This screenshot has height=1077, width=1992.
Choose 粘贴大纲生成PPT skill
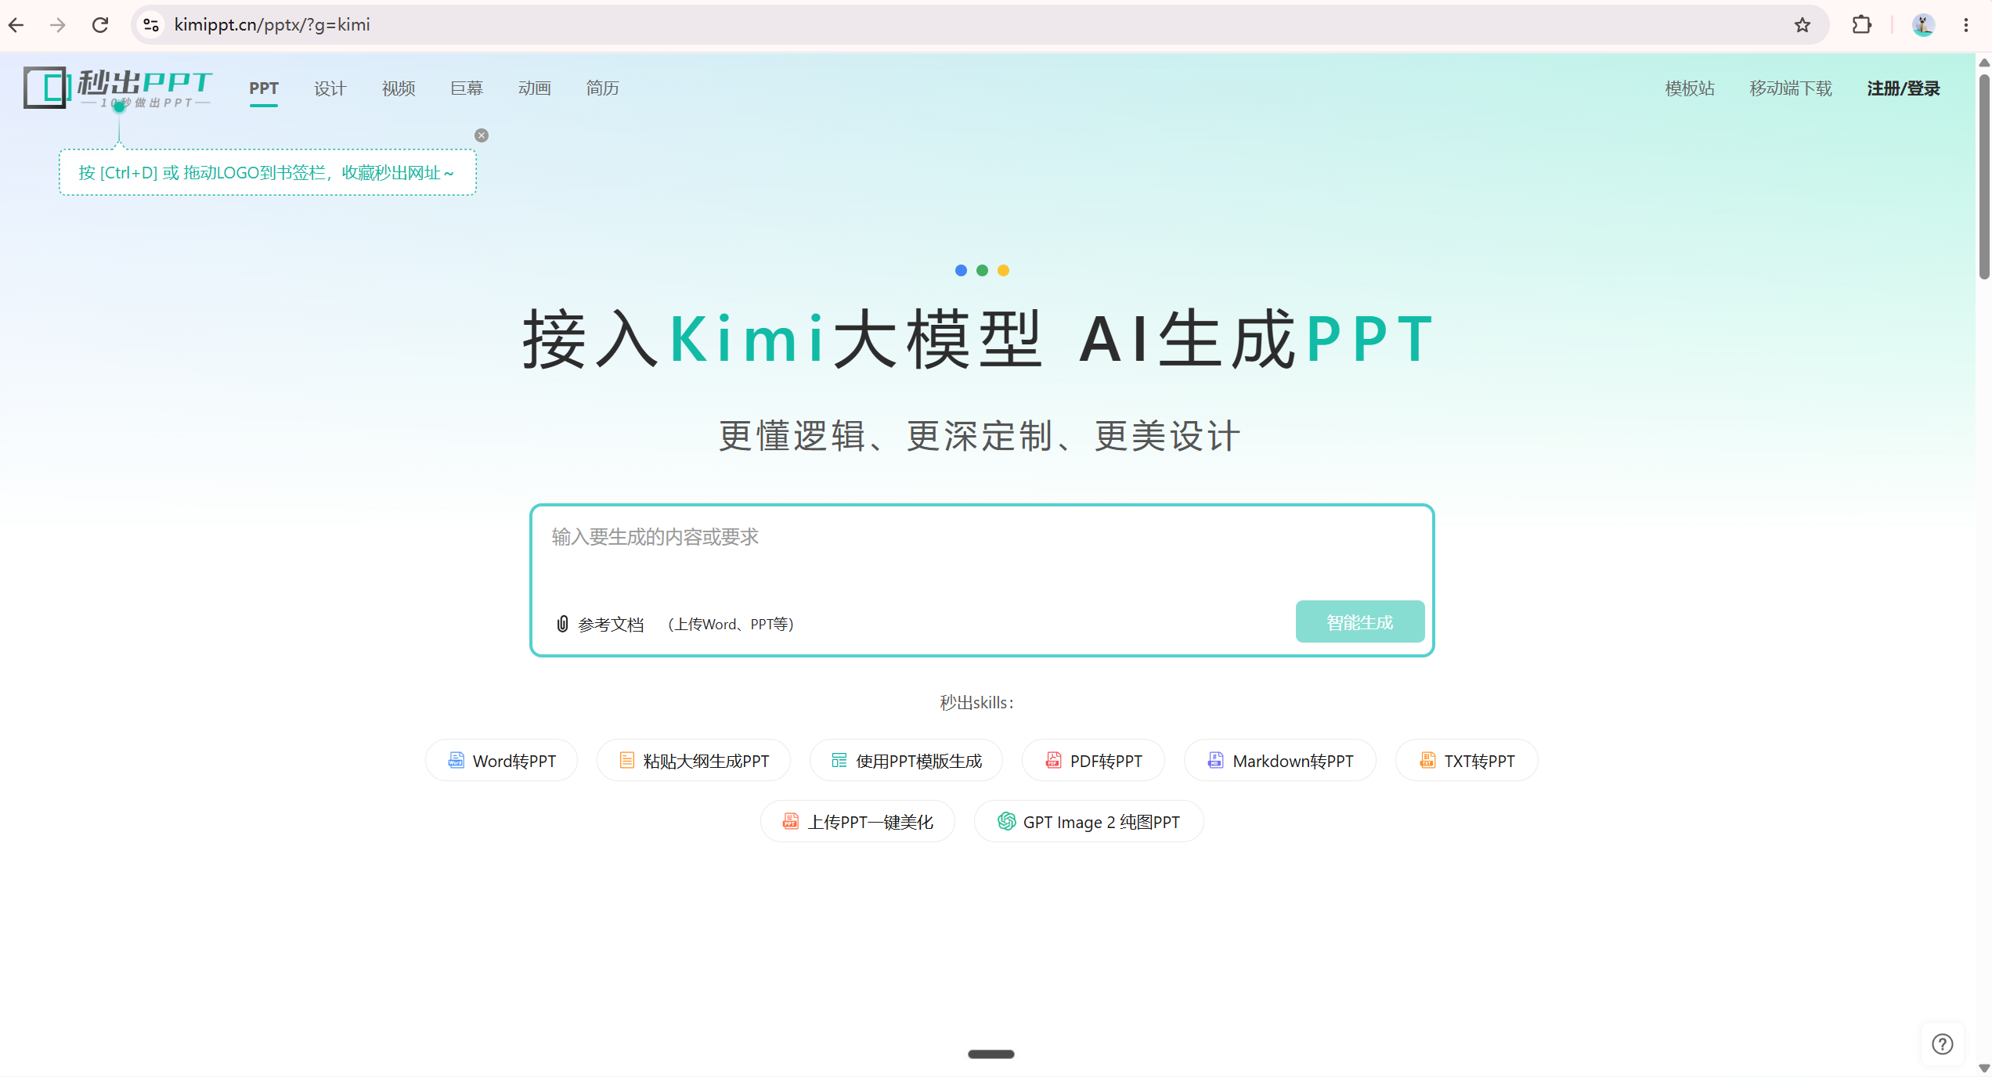tap(694, 761)
